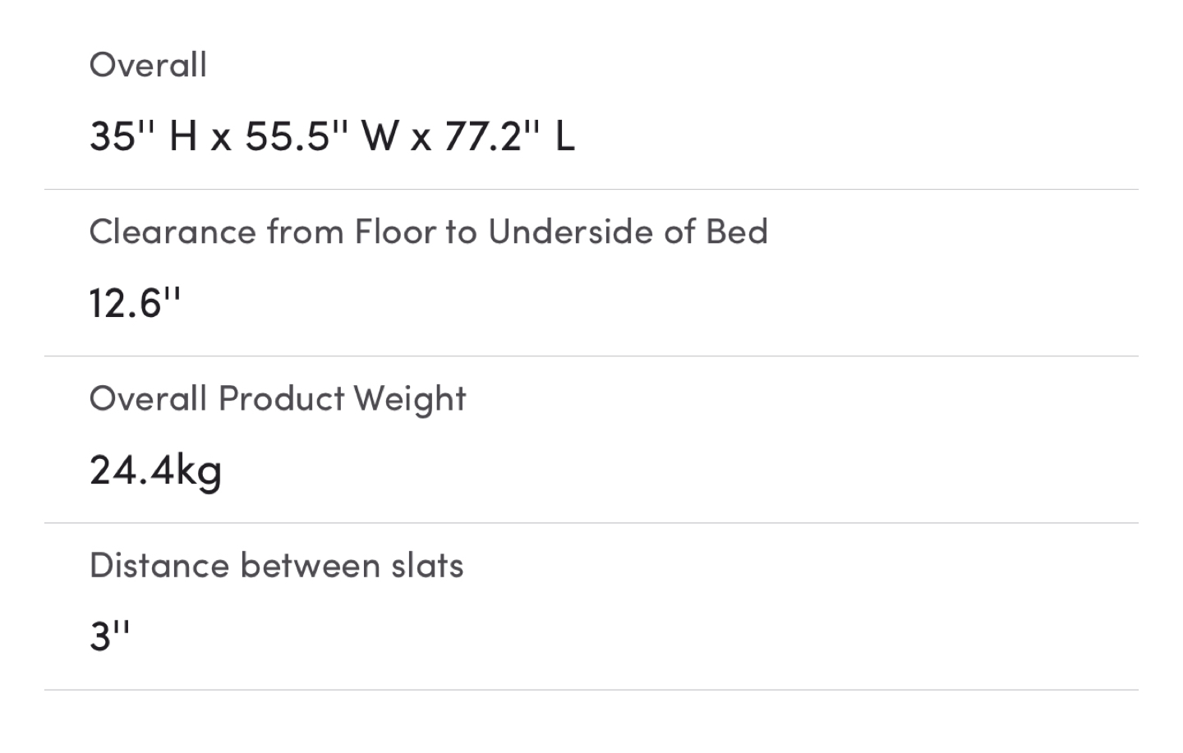Screen dimensions: 1183x753
Task: Click the word "Clearance" in second row
Action: click(x=173, y=232)
